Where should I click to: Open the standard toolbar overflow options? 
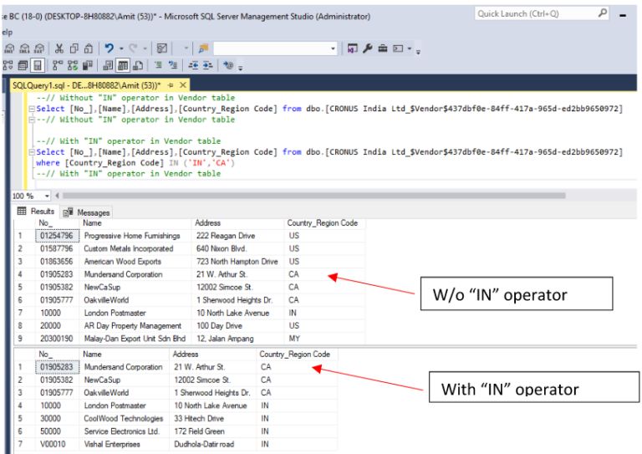(x=418, y=52)
